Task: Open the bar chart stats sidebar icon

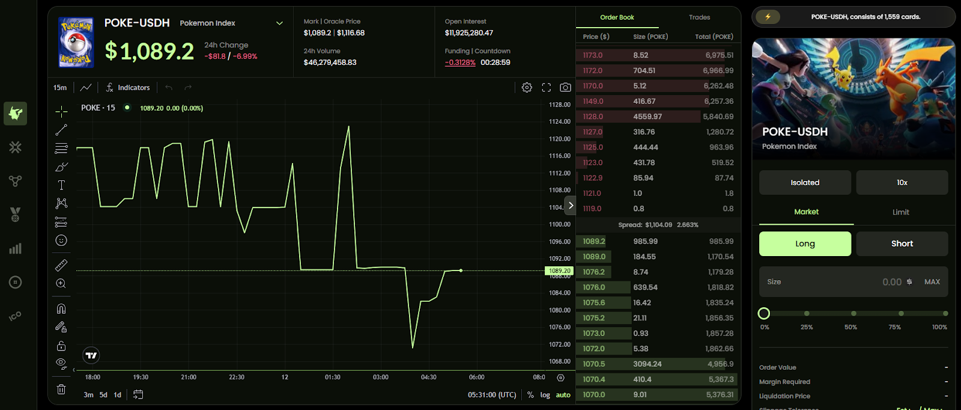Action: point(16,248)
